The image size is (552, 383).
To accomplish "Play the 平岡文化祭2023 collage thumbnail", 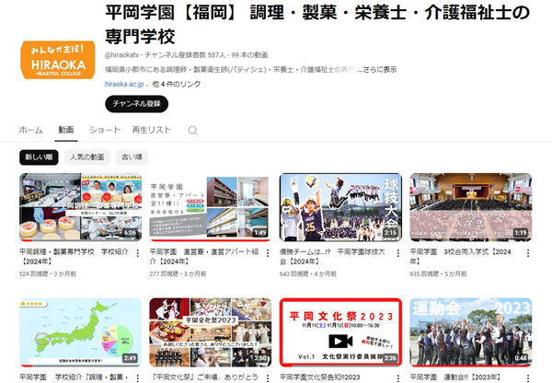I will [211, 332].
